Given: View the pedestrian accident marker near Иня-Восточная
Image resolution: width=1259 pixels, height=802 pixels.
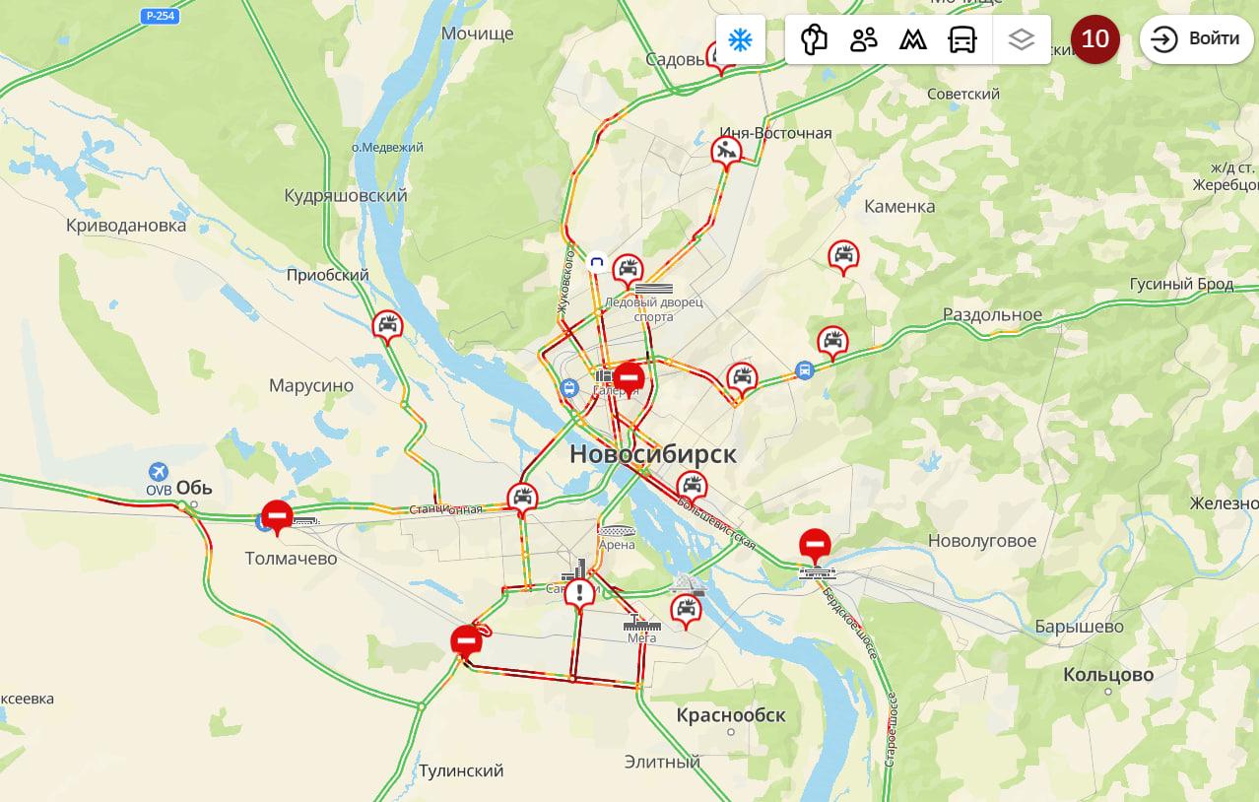Looking at the screenshot, I should tap(727, 153).
